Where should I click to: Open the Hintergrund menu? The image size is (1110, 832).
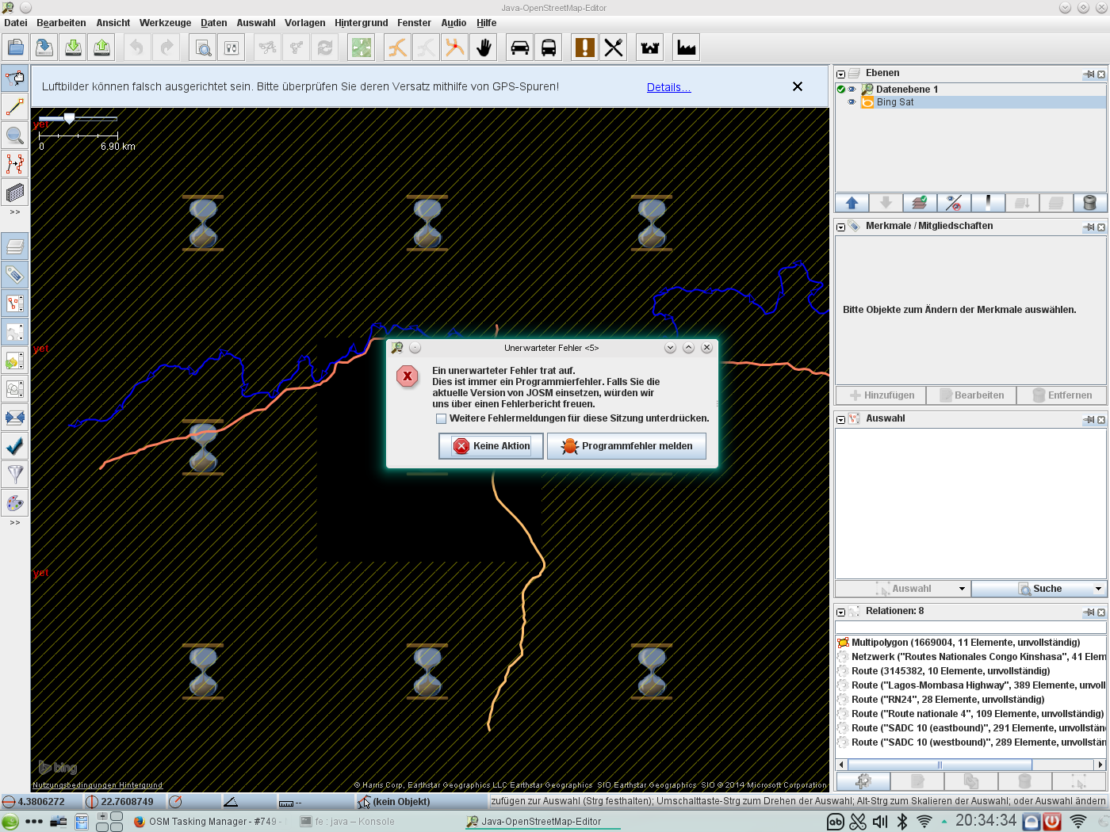pos(361,23)
